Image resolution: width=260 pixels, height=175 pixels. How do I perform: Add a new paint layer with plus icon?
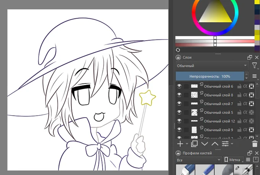tap(180, 144)
